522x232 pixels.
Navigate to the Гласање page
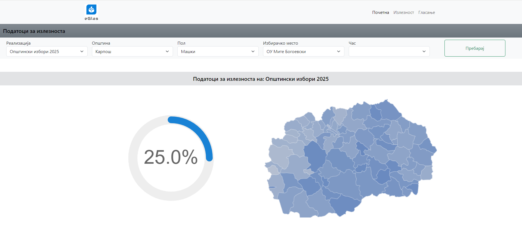coord(426,13)
